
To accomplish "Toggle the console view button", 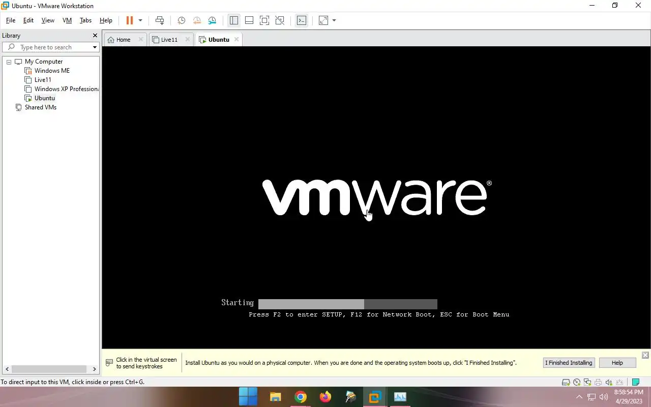I will point(302,20).
